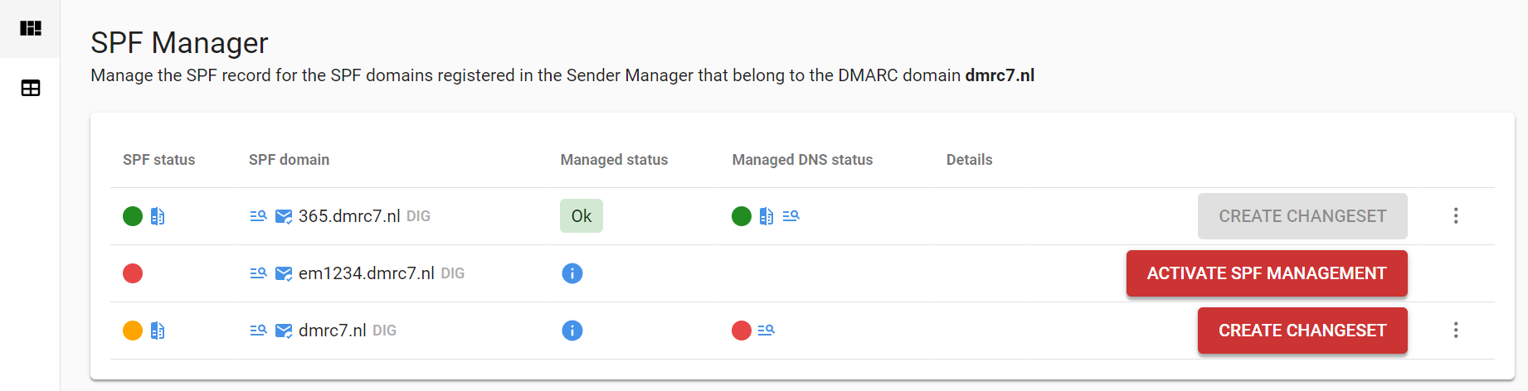Click the mail-check icon beside em1234.dmrc7.nl
This screenshot has height=391, width=1528.
284,273
